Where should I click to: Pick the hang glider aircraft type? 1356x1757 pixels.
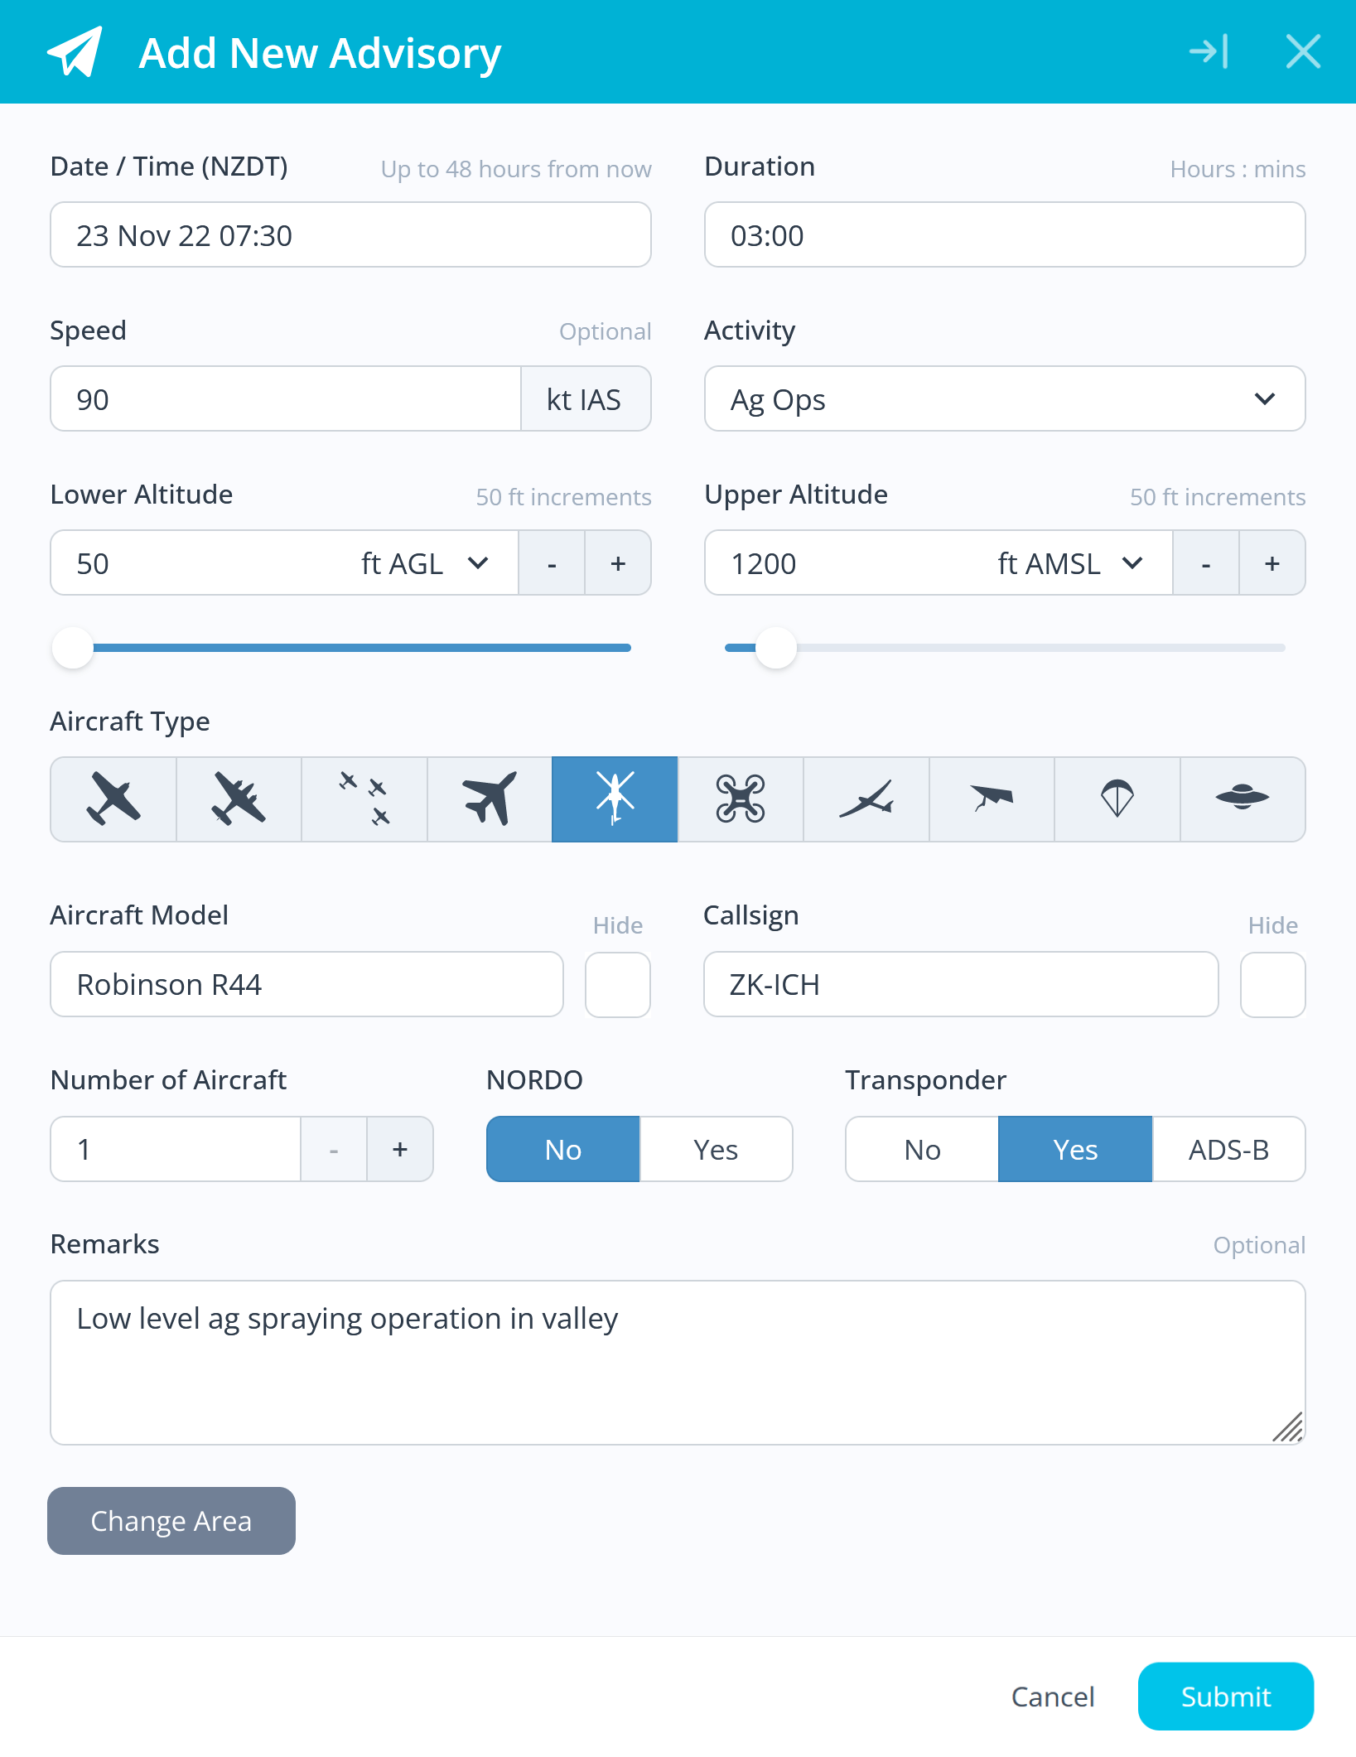992,799
